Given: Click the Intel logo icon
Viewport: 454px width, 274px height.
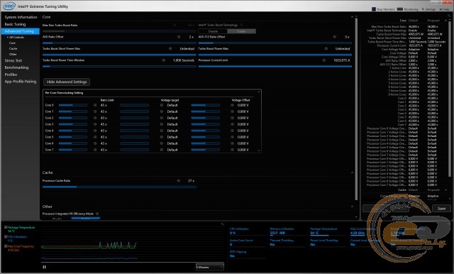Looking at the screenshot, I should [9, 6].
